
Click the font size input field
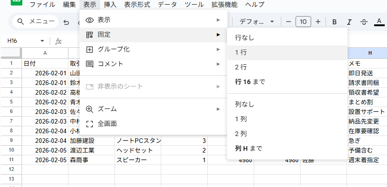[x=303, y=22]
